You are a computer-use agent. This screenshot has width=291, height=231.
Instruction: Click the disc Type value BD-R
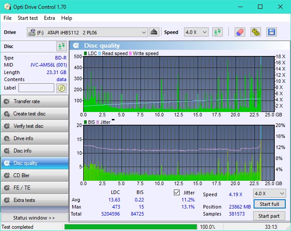(x=61, y=58)
